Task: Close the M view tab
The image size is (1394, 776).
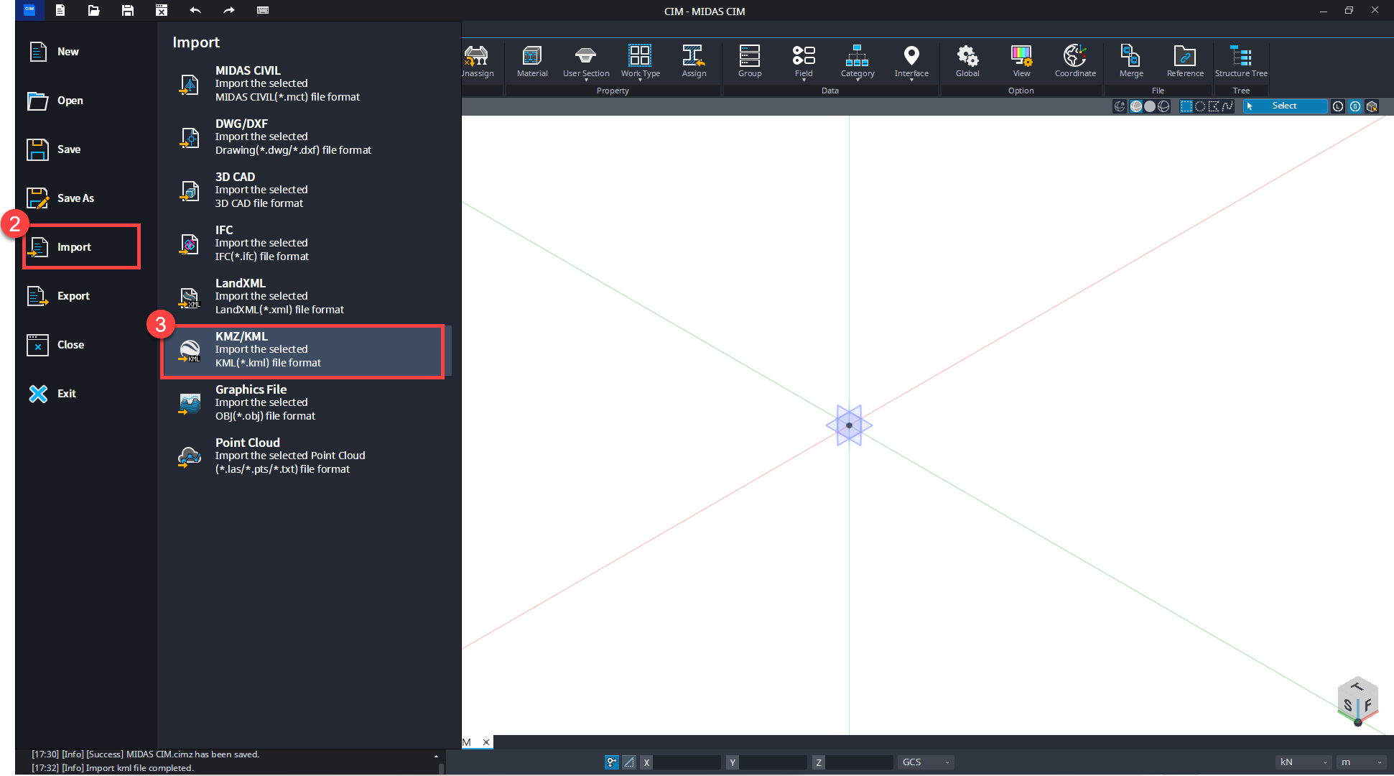Action: pos(486,742)
